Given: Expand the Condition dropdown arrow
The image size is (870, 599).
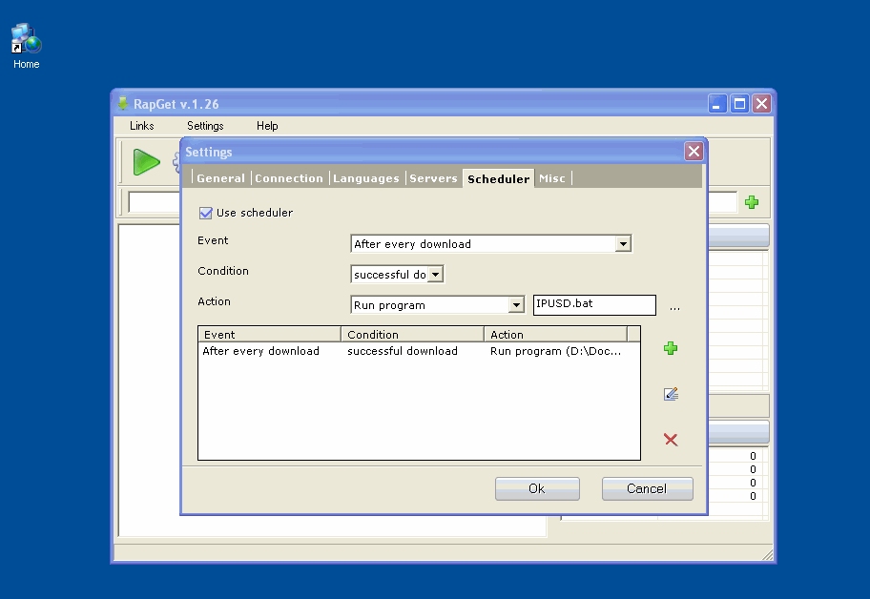Looking at the screenshot, I should (436, 275).
